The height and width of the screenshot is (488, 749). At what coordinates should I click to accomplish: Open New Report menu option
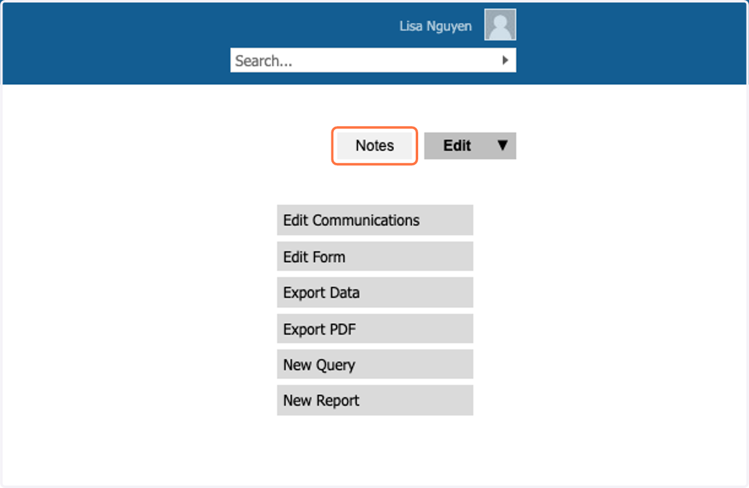(375, 401)
